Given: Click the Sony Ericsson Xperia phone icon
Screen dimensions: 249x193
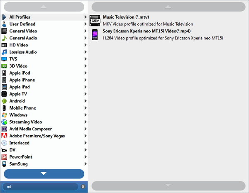Looking at the screenshot, I should [95, 34].
